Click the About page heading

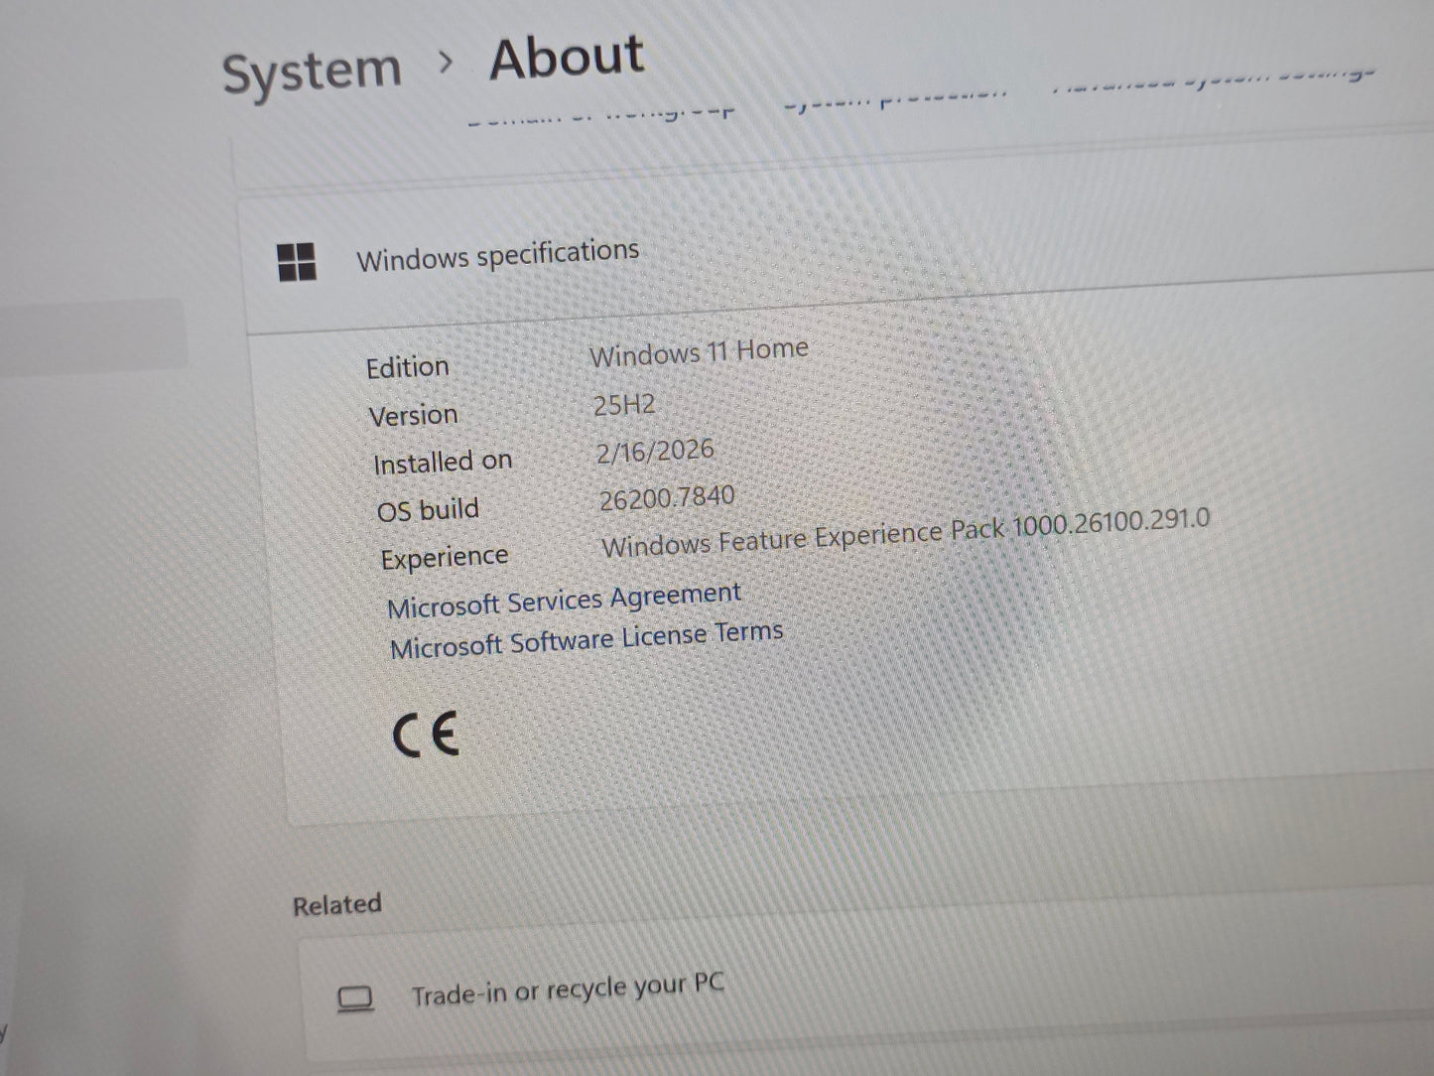[x=566, y=58]
